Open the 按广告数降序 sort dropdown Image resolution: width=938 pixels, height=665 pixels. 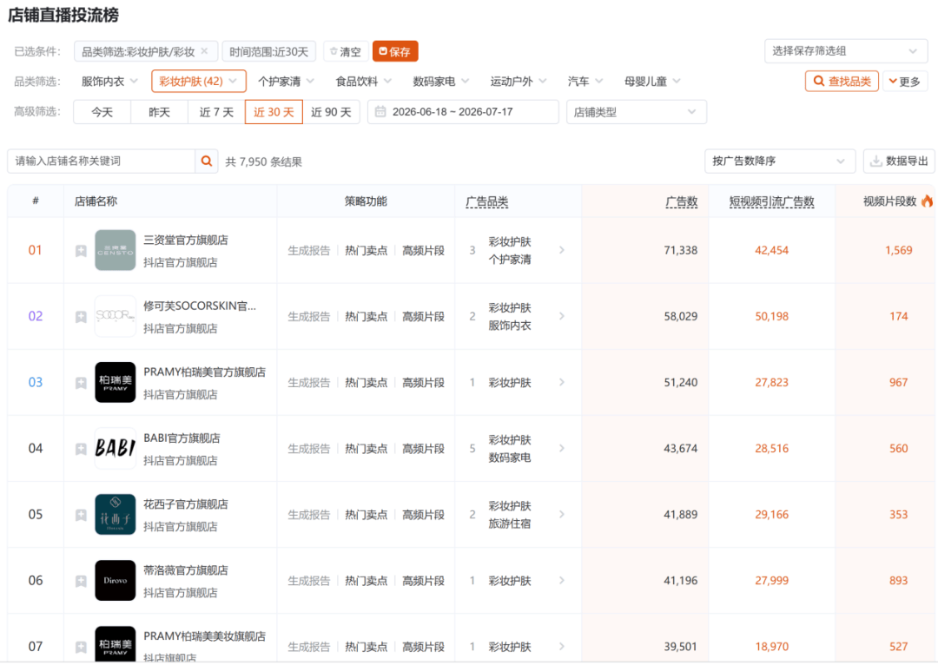point(779,161)
